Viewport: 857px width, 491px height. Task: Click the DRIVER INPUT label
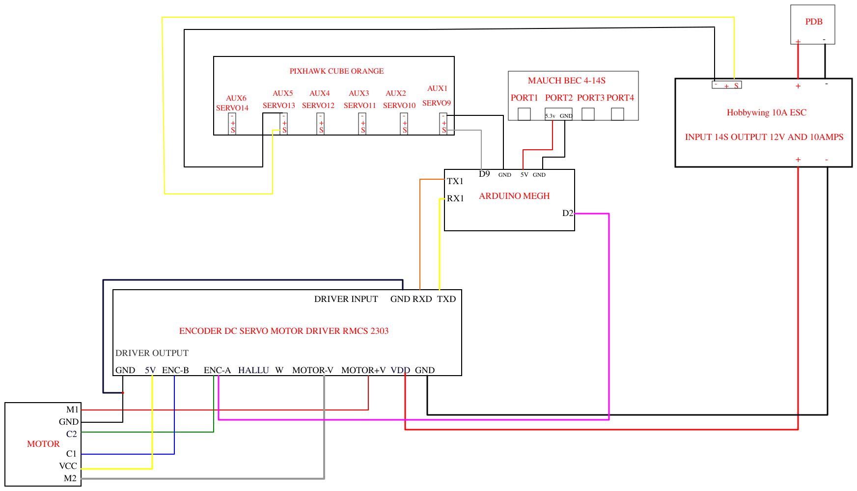(346, 299)
